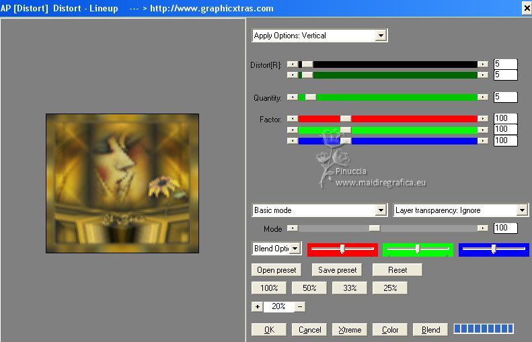Click the 20% zoom value

[x=278, y=306]
